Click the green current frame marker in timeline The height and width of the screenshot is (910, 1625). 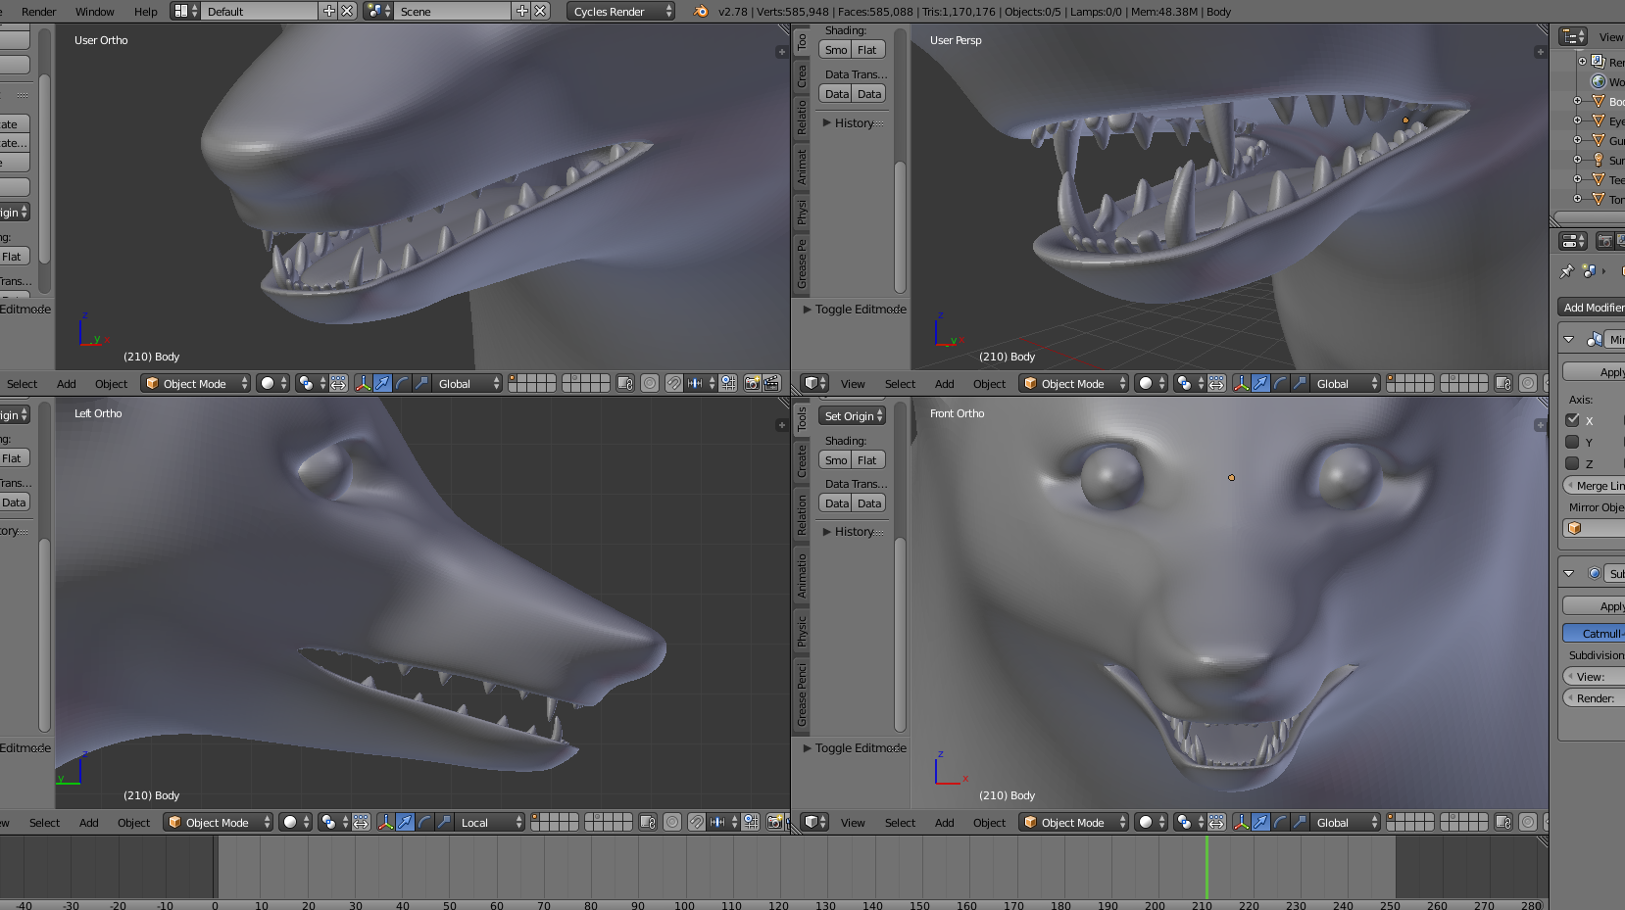coord(1206,867)
